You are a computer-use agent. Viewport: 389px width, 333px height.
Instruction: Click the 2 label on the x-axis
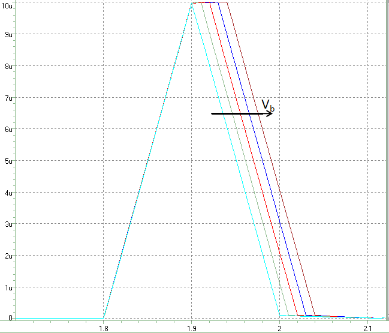pyautogui.click(x=279, y=328)
